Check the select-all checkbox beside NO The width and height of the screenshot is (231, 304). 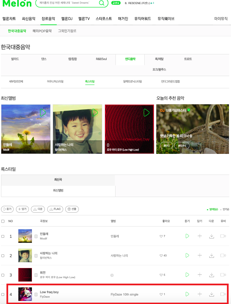pos(3,221)
